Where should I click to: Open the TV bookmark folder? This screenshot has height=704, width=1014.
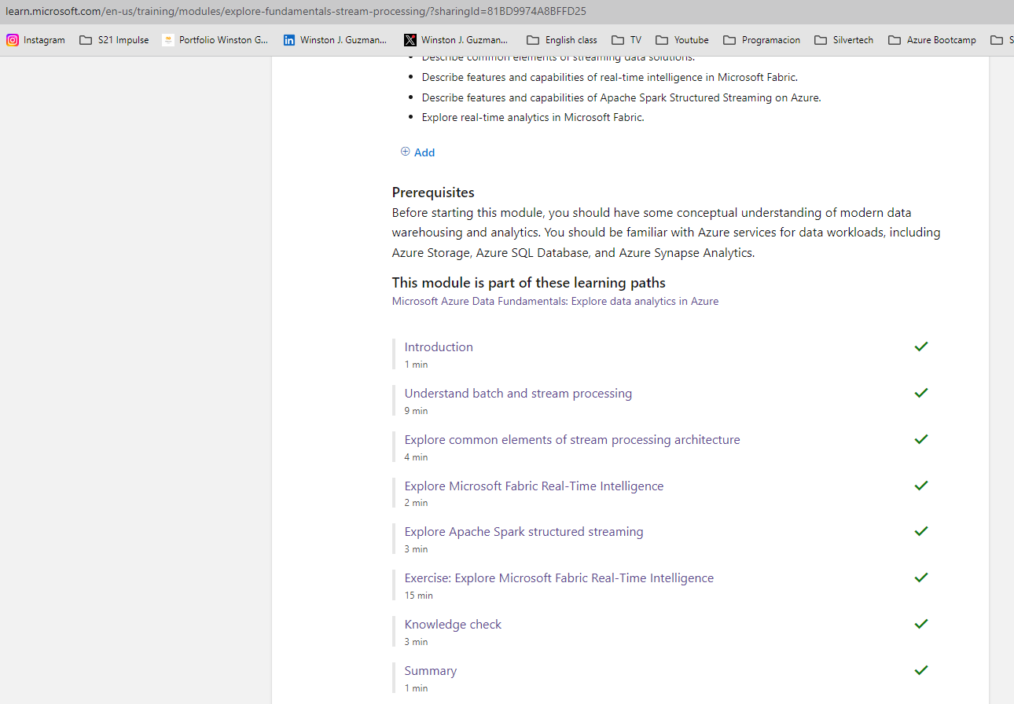click(626, 40)
